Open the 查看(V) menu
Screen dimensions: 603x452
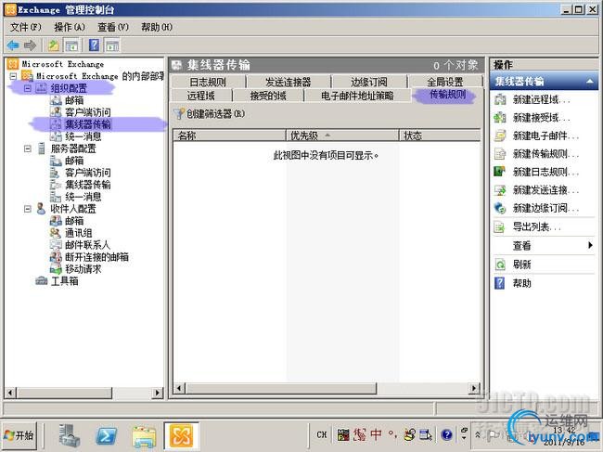point(113,27)
